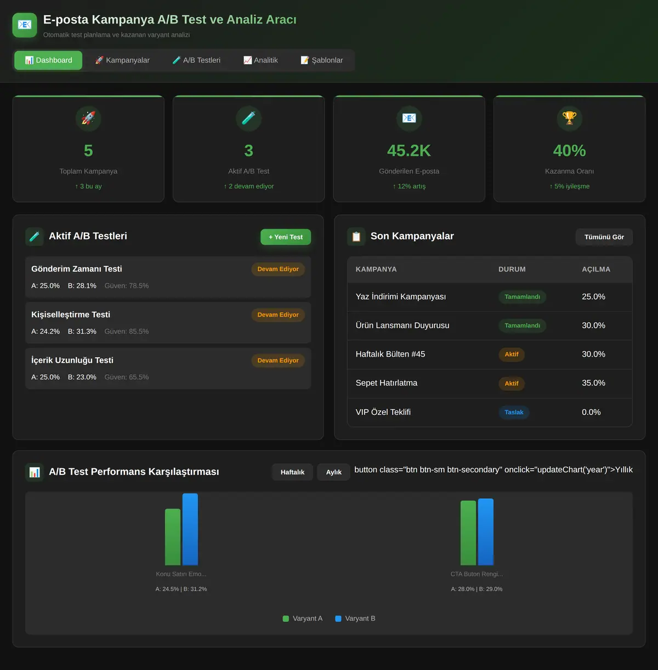Screen dimensions: 658x670
Task: Select the VIP Özel Teklifi row
Action: pyautogui.click(x=490, y=413)
